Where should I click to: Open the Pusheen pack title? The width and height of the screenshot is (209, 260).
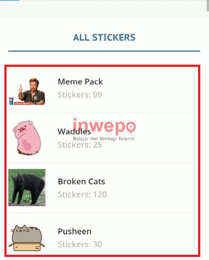(x=75, y=231)
